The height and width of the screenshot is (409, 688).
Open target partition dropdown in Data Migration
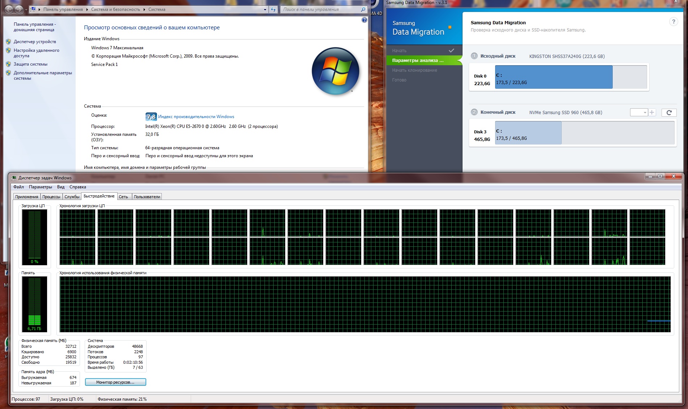[639, 113]
